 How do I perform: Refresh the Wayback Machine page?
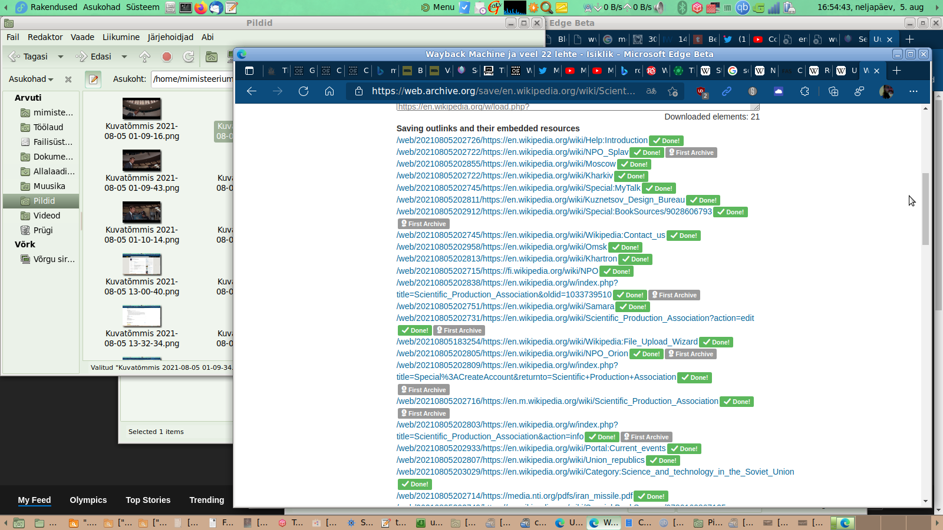pos(304,91)
